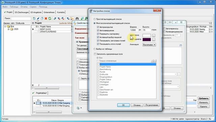Switch to GS-Zeichnungen tab

(x=22, y=12)
